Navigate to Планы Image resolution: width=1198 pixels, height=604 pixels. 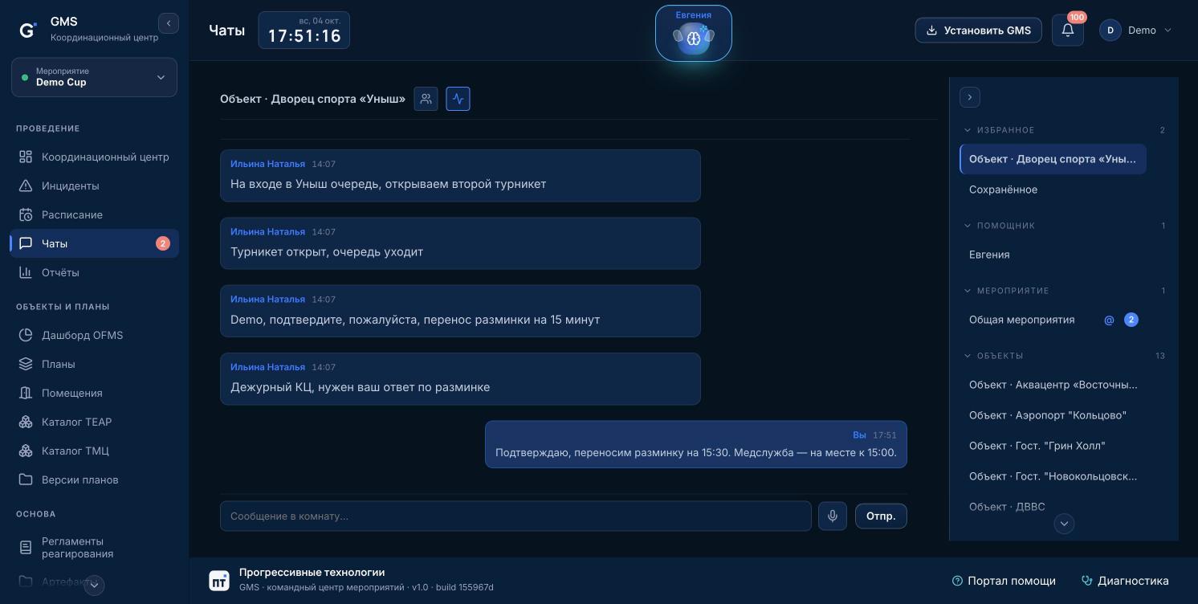point(95,364)
